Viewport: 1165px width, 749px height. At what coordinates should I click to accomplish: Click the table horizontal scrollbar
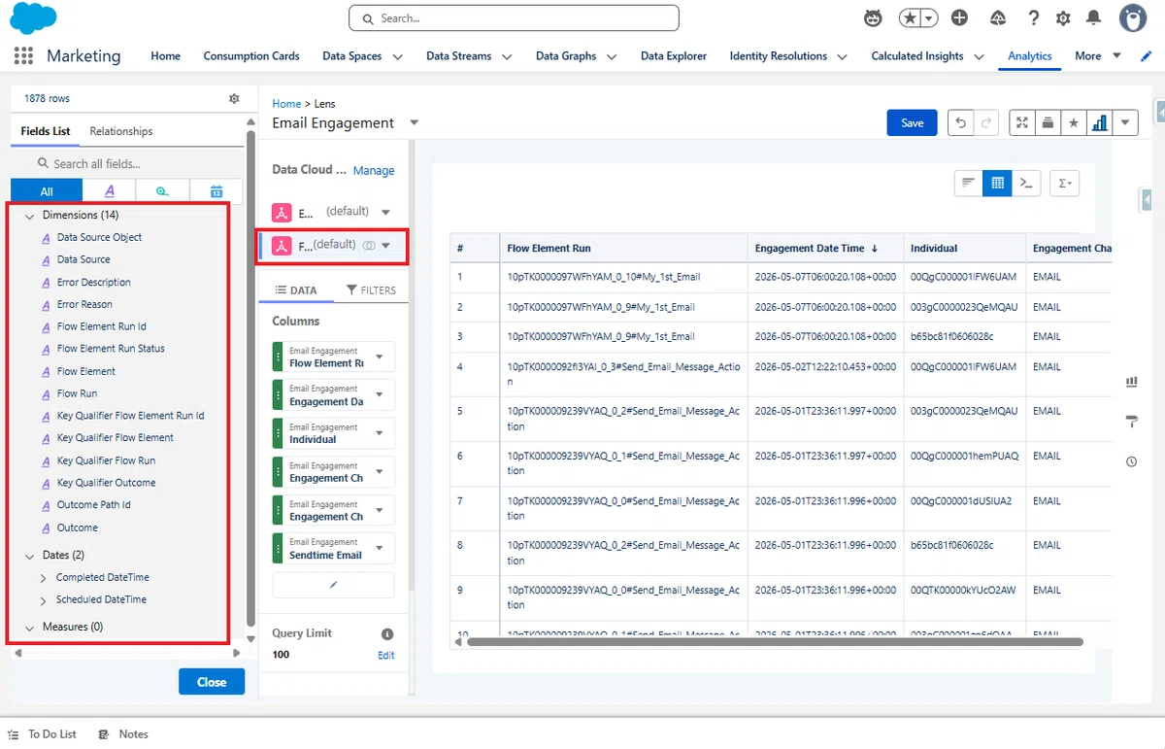click(x=775, y=642)
